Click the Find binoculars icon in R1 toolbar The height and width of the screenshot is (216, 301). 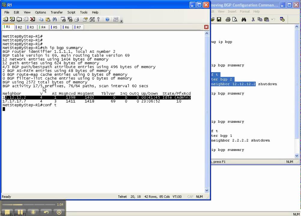click(54, 19)
